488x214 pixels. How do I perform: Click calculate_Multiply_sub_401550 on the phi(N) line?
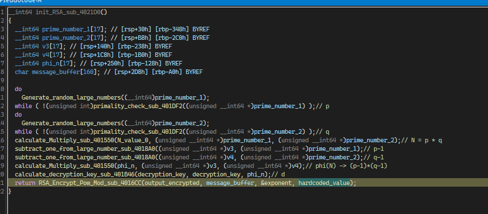pos(64,166)
